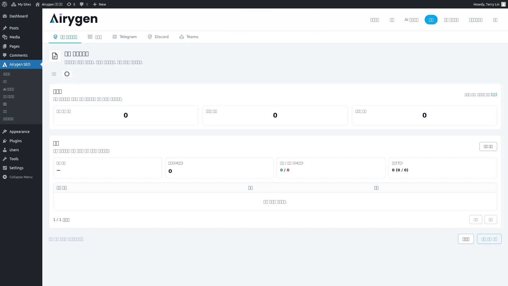Click the WordPress logo in admin bar

pyautogui.click(x=4, y=4)
